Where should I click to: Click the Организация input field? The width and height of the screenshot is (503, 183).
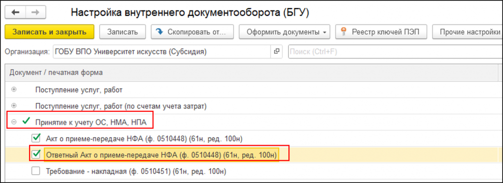(x=162, y=51)
